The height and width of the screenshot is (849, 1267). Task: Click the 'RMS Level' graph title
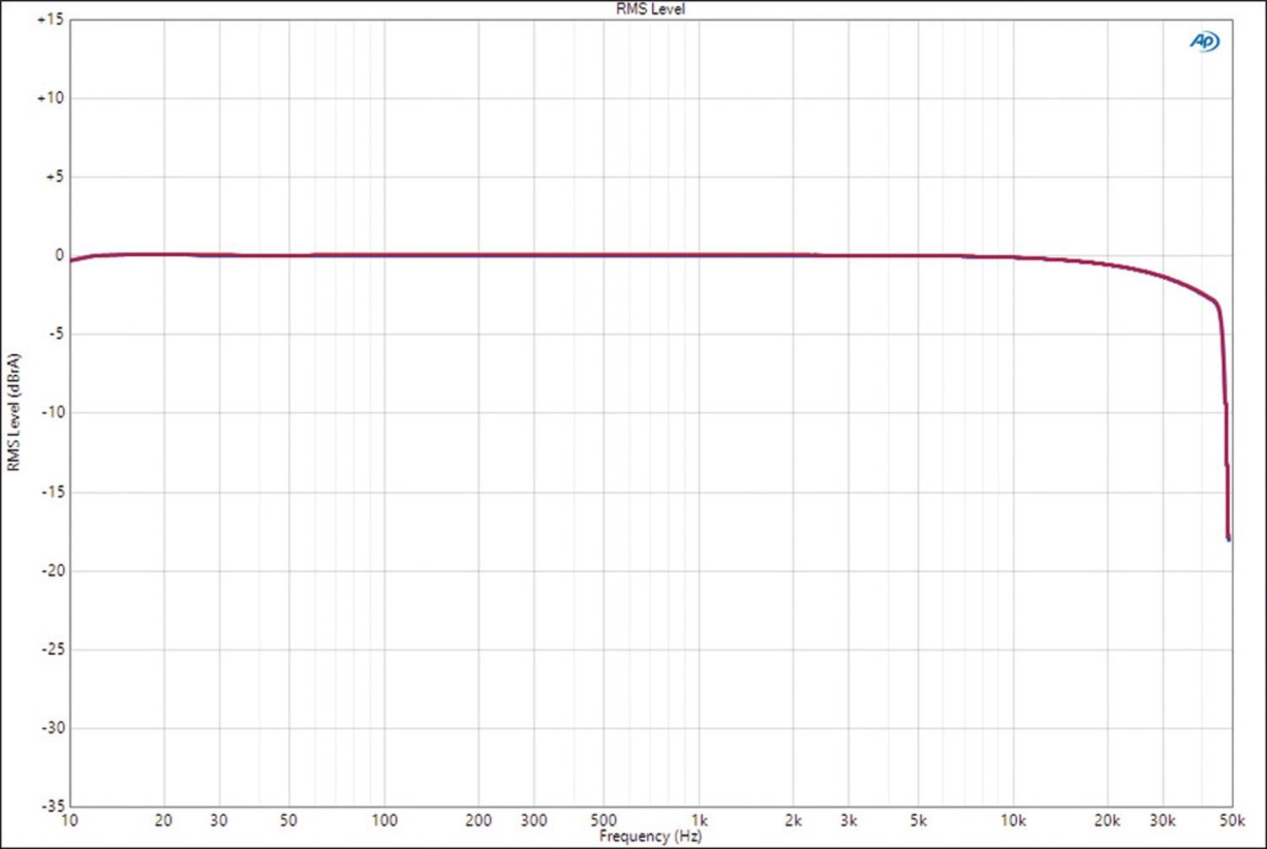pos(650,8)
